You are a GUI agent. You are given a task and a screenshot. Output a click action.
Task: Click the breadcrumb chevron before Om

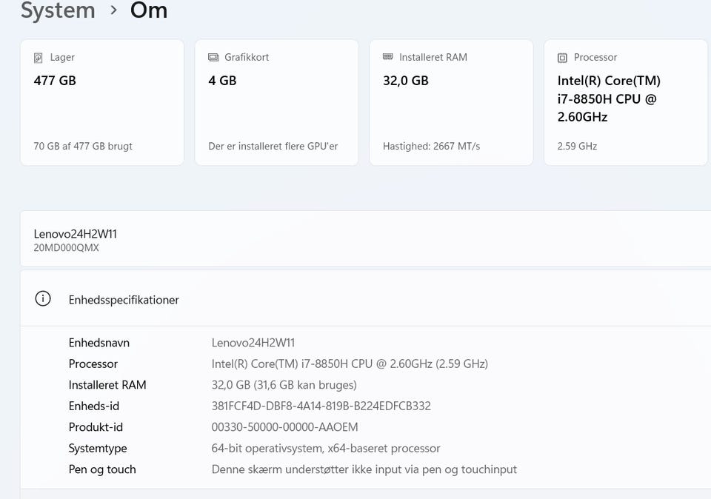[113, 10]
